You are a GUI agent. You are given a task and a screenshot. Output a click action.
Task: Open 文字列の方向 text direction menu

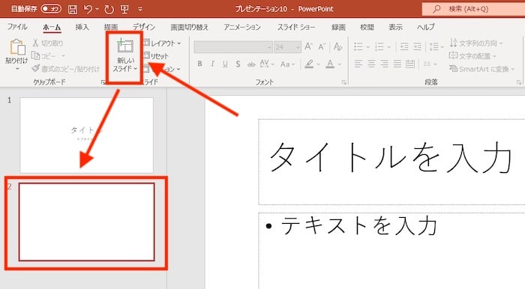pos(476,43)
